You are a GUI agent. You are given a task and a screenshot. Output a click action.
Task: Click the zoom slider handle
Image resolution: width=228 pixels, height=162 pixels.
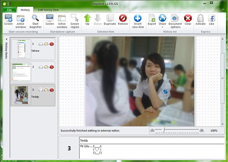tap(164, 130)
